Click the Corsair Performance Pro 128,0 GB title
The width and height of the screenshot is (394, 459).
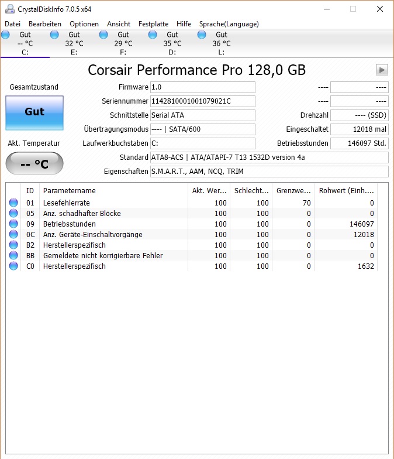[196, 70]
